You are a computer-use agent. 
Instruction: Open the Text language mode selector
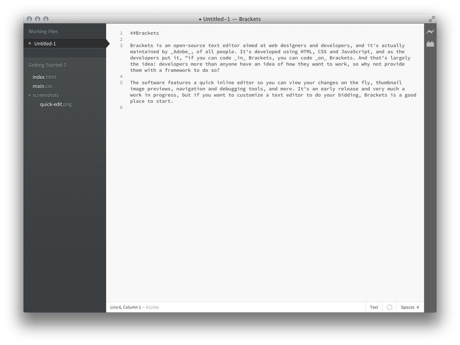[374, 307]
